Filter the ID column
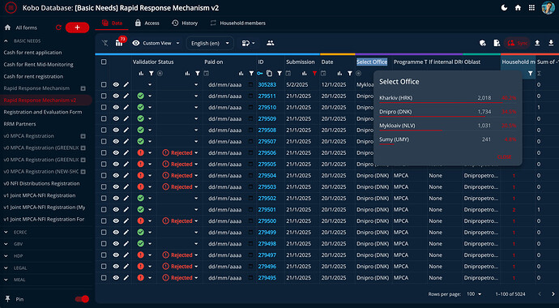The image size is (559, 308). tap(279, 74)
